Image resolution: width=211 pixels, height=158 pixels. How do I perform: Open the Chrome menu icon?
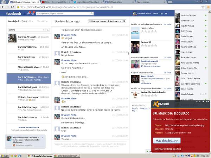pos(208,7)
